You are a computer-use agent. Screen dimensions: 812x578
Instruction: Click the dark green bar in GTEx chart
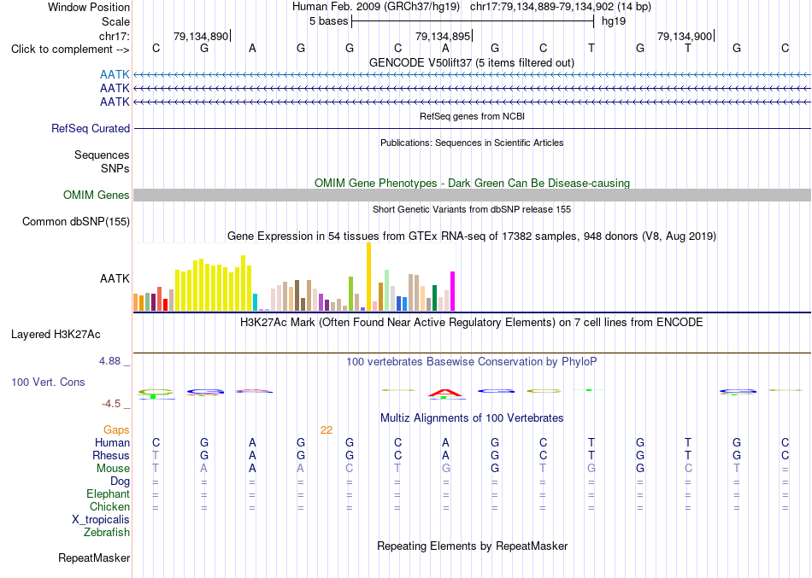click(x=434, y=298)
